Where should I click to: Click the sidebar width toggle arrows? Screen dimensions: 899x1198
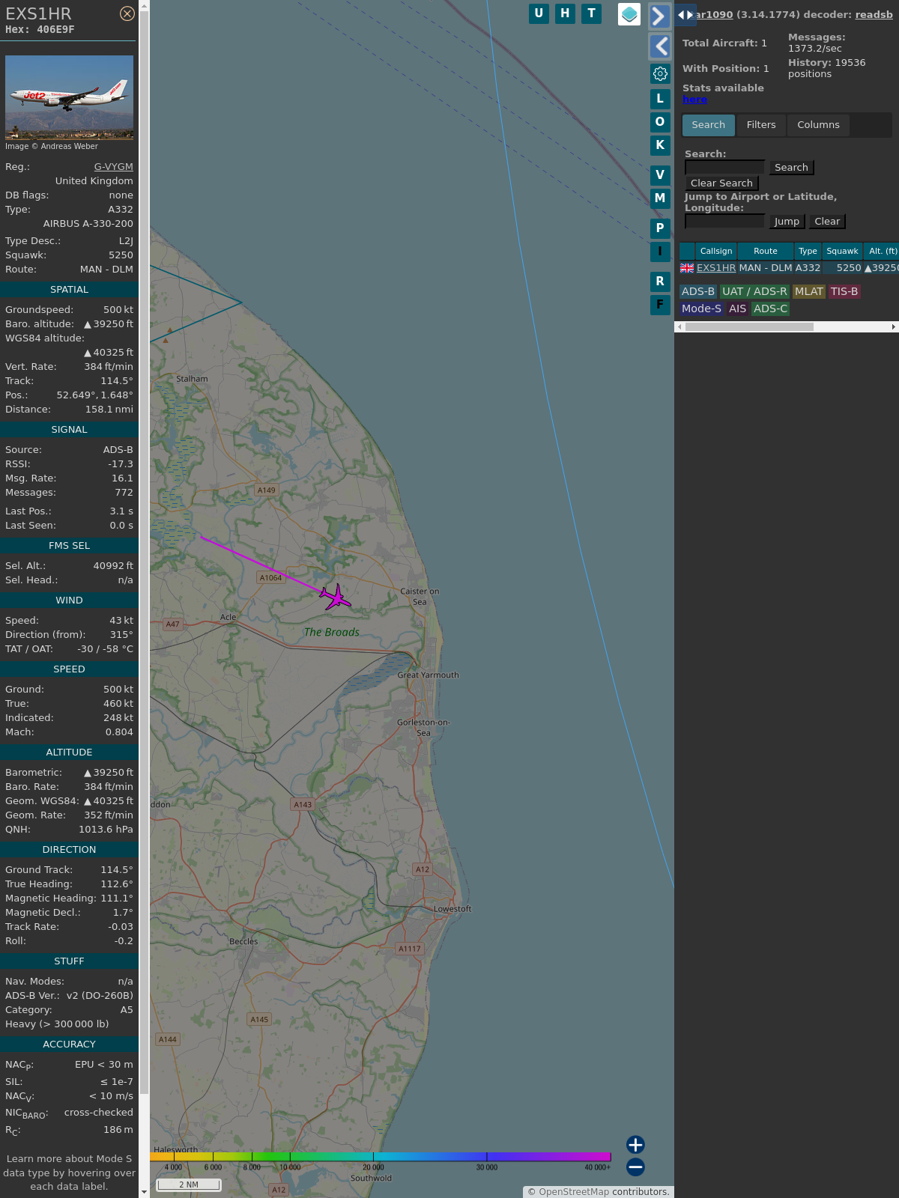[x=685, y=15]
